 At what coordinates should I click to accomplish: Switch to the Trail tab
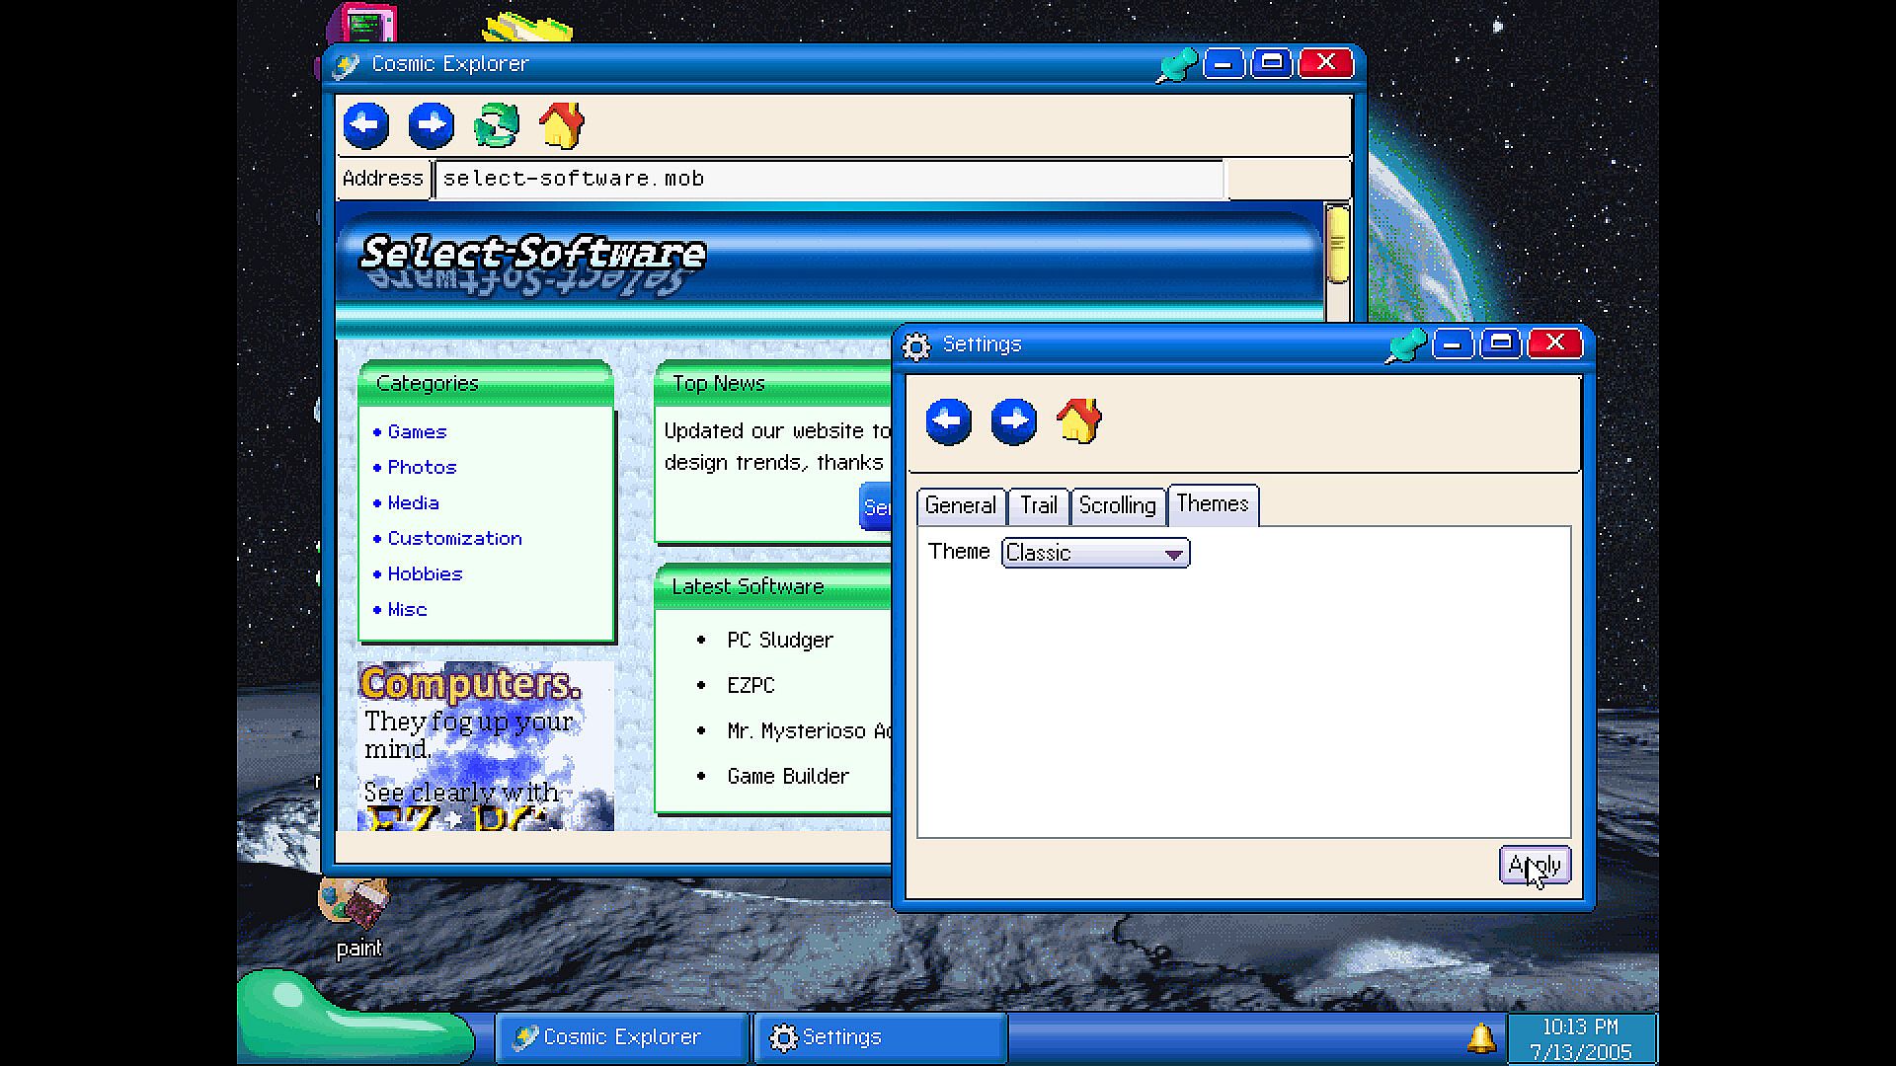pos(1038,505)
